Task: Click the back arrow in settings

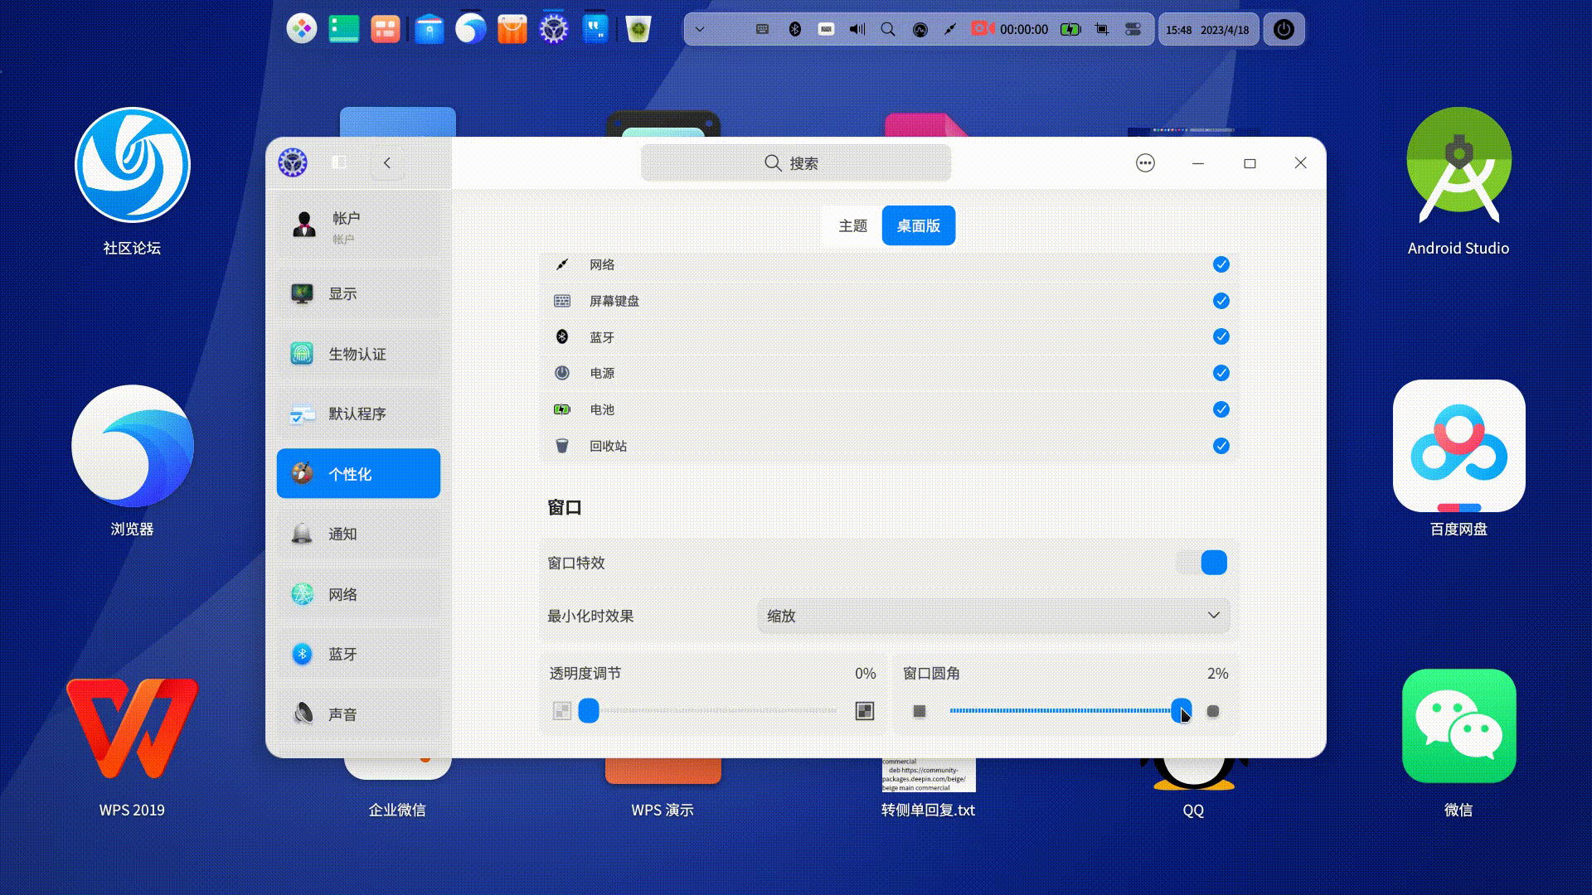Action: pos(386,162)
